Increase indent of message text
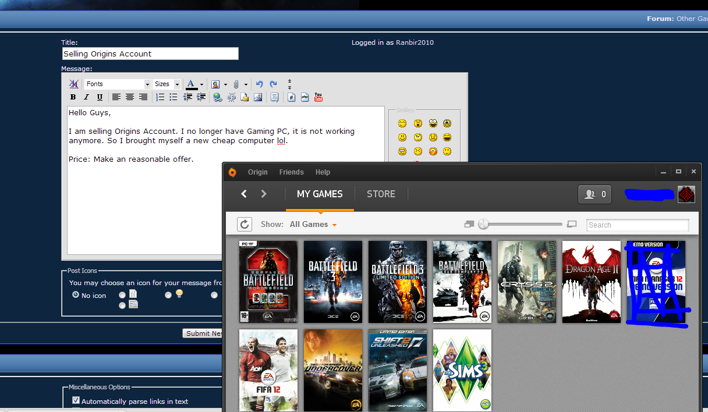The height and width of the screenshot is (412, 708). [201, 97]
